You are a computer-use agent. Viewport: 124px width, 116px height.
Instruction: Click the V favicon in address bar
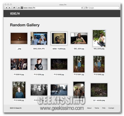(x=22, y=8)
